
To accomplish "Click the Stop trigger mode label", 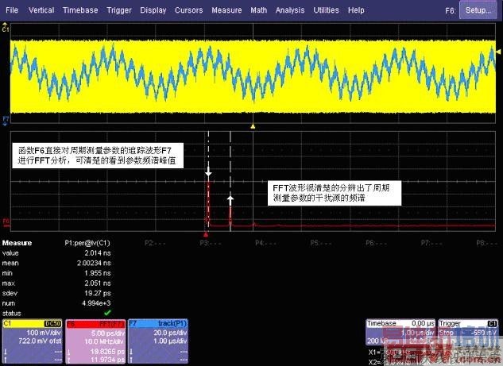I will 447,333.
